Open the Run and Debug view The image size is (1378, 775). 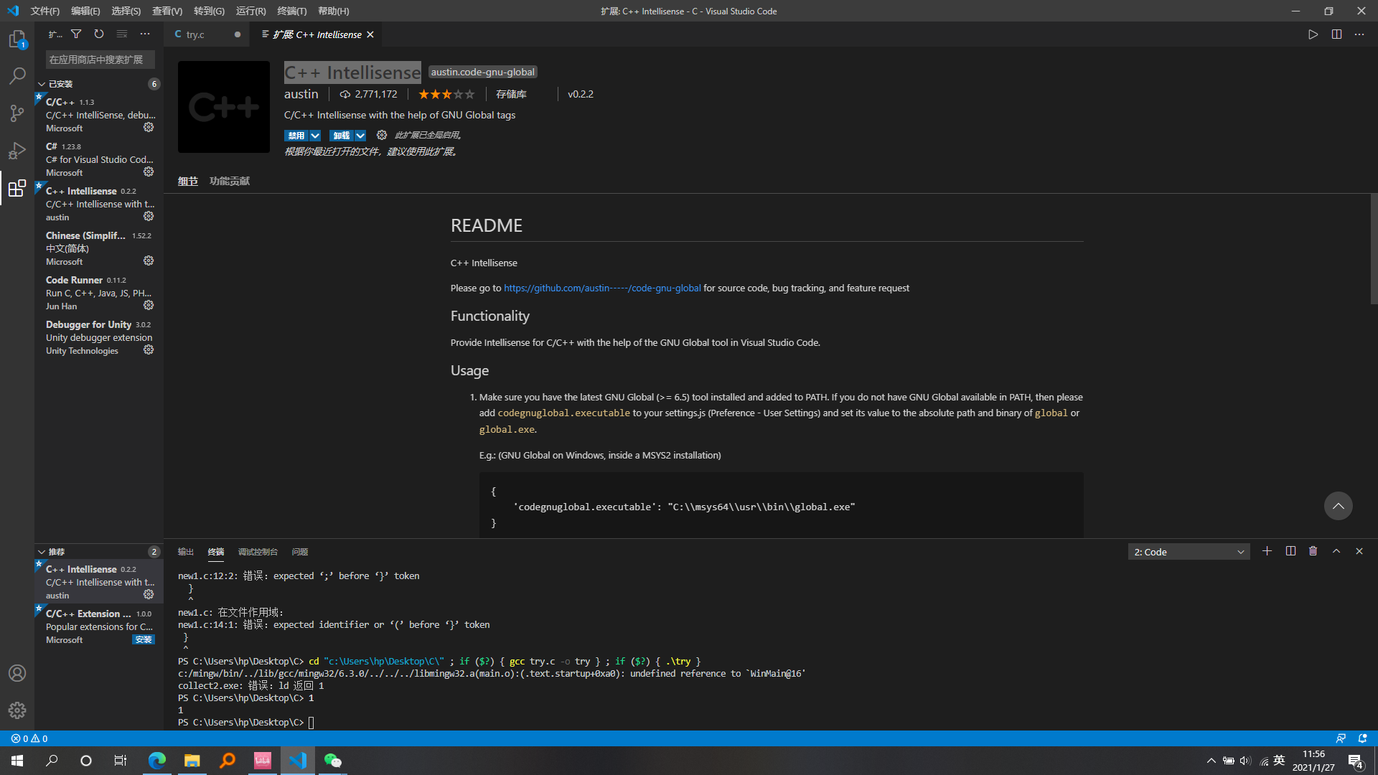17,151
